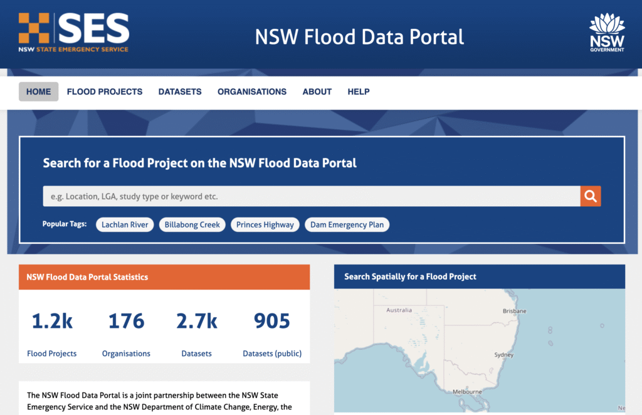This screenshot has width=642, height=415.
Task: Go to Flood Projects menu item
Action: pyautogui.click(x=105, y=92)
